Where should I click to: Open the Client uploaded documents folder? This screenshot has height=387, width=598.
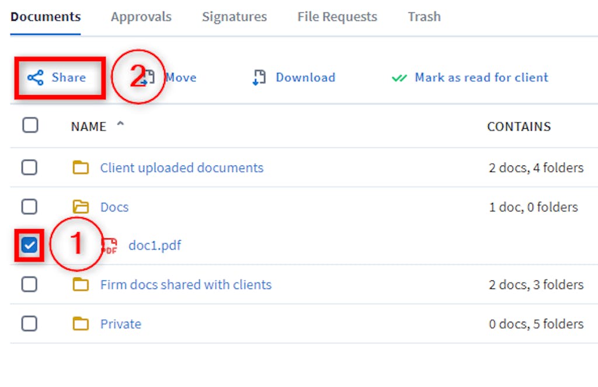pyautogui.click(x=182, y=168)
